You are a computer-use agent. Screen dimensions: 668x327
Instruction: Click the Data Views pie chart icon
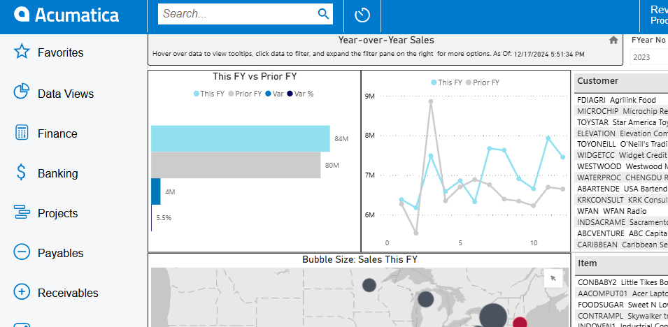click(x=22, y=93)
